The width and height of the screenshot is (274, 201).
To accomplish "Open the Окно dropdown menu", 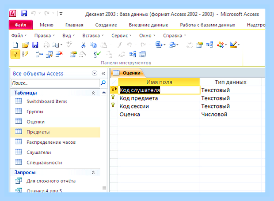I will (147, 36).
